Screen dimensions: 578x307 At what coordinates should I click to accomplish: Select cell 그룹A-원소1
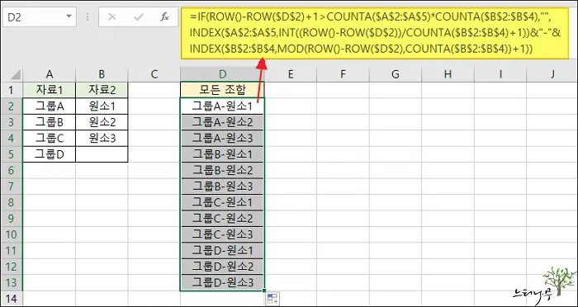pos(222,106)
